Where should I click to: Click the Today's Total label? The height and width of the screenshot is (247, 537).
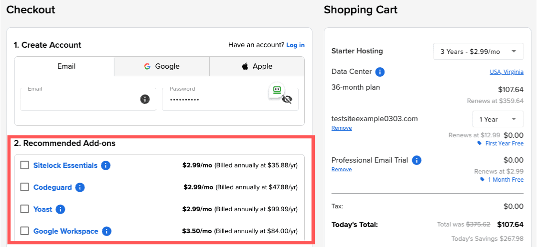click(x=354, y=225)
